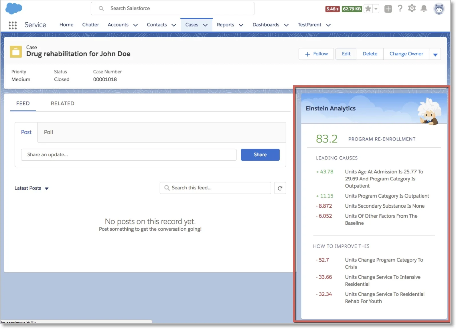Click the Edit button

(346, 54)
